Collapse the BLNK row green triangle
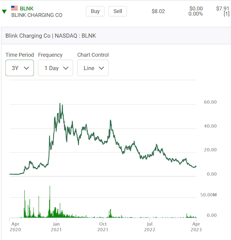 [4, 12]
